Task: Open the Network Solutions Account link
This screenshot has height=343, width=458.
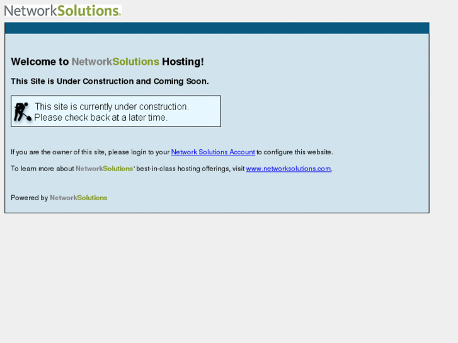Action: coord(213,152)
